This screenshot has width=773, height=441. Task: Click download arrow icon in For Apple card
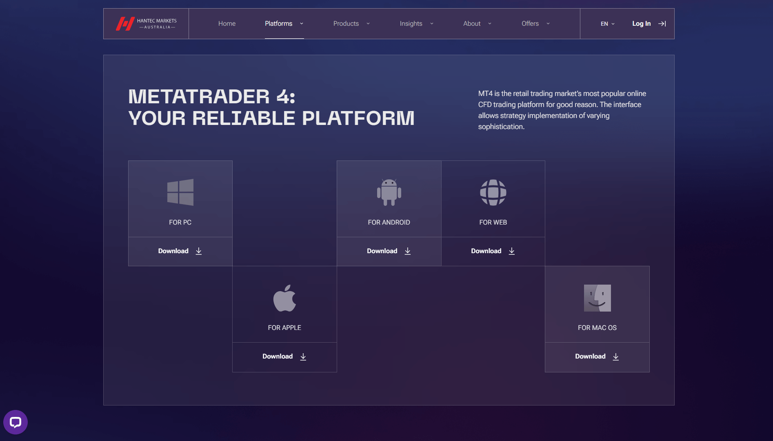(303, 356)
